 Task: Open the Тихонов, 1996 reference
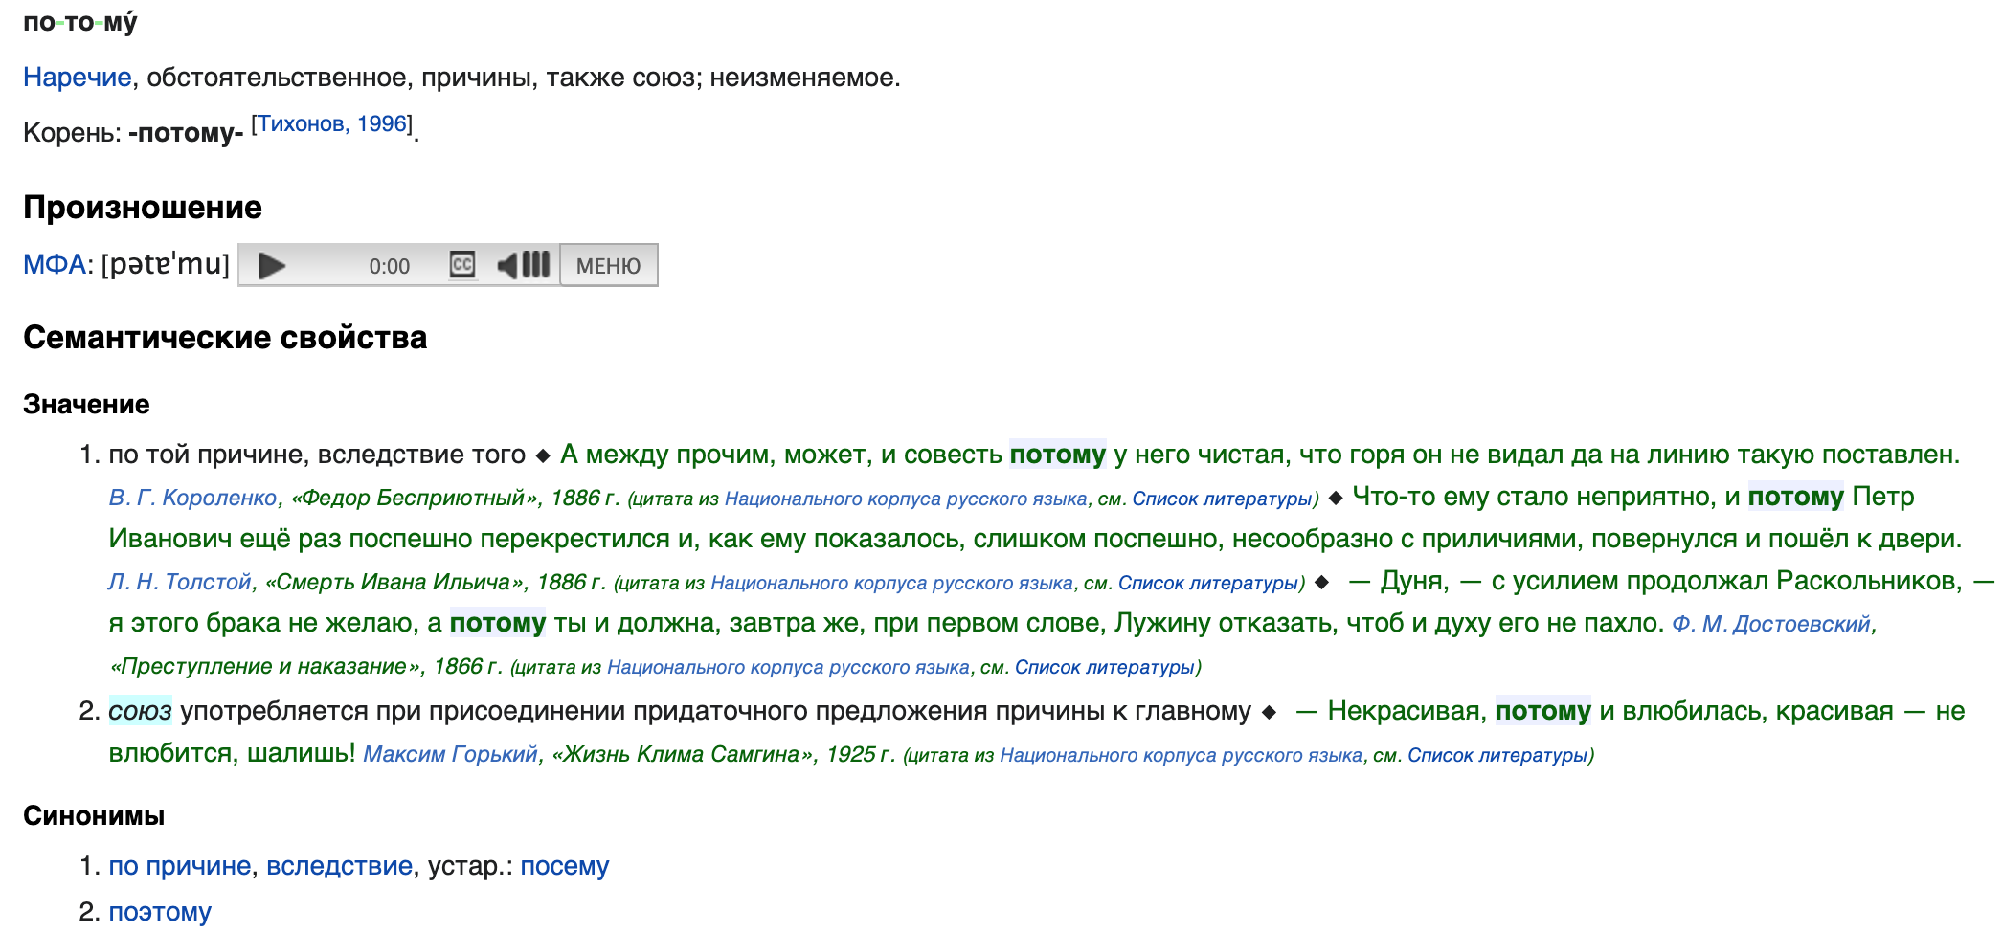coord(332,124)
